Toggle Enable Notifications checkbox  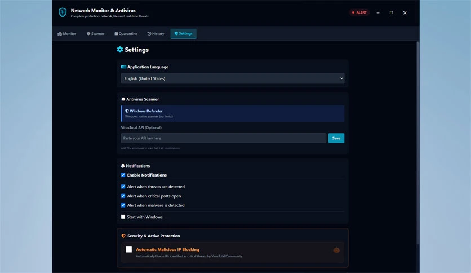(123, 175)
